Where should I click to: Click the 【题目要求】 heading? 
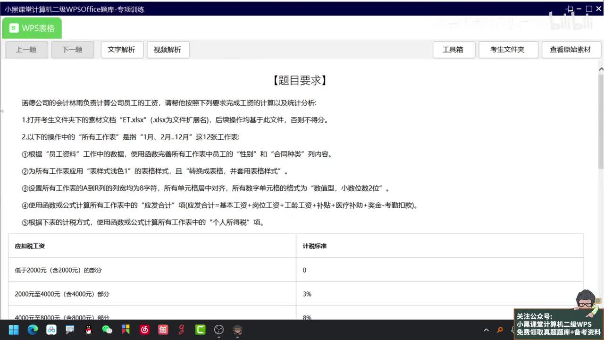300,80
